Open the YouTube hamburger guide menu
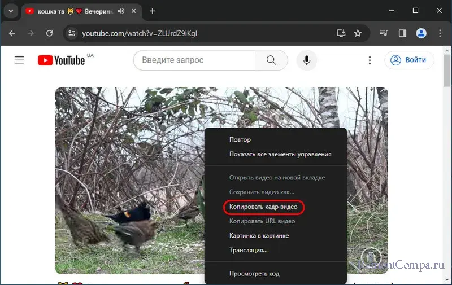The height and width of the screenshot is (285, 452). [x=19, y=60]
